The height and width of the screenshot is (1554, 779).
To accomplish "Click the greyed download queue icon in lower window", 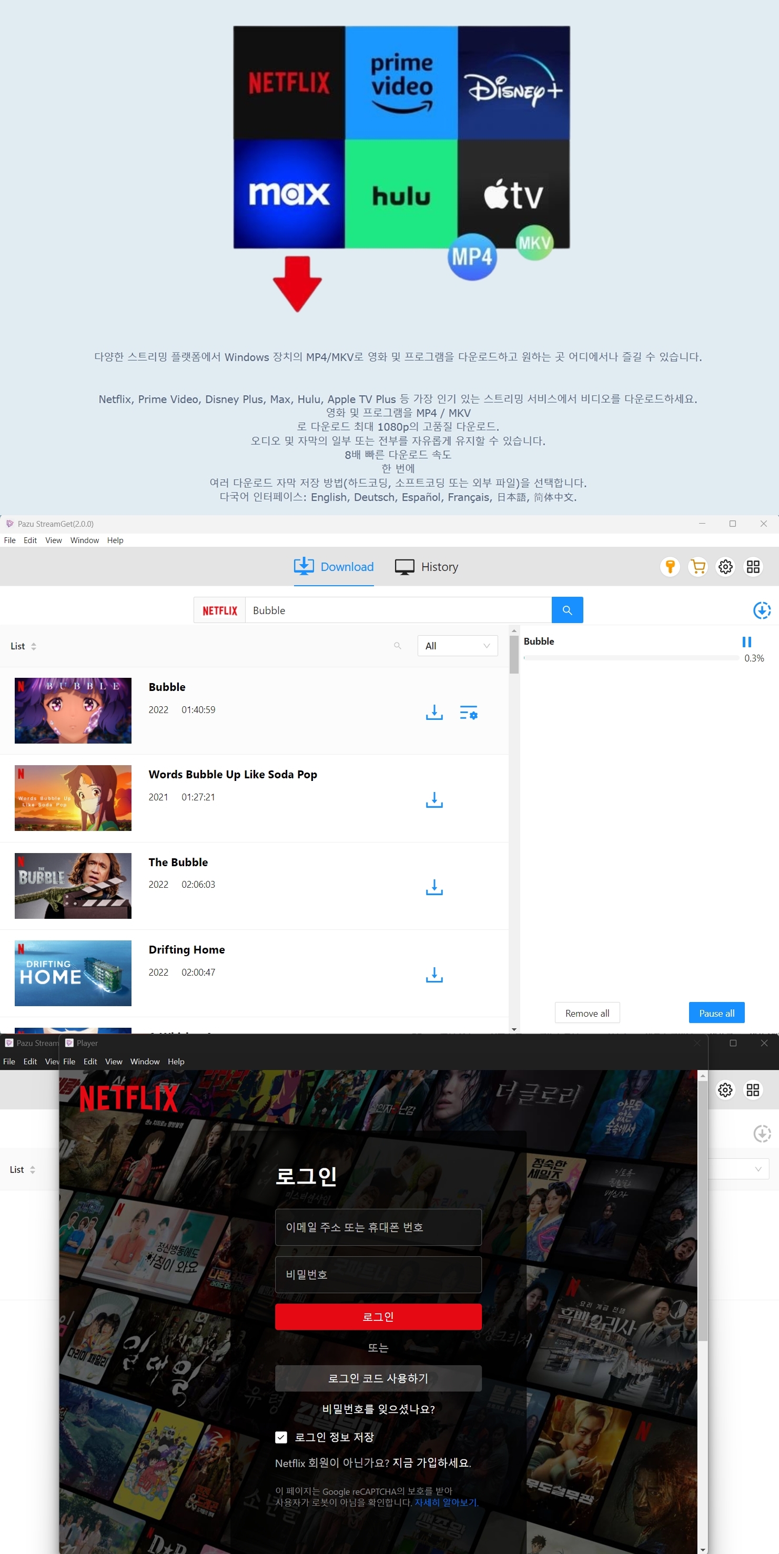I will 762,1134.
